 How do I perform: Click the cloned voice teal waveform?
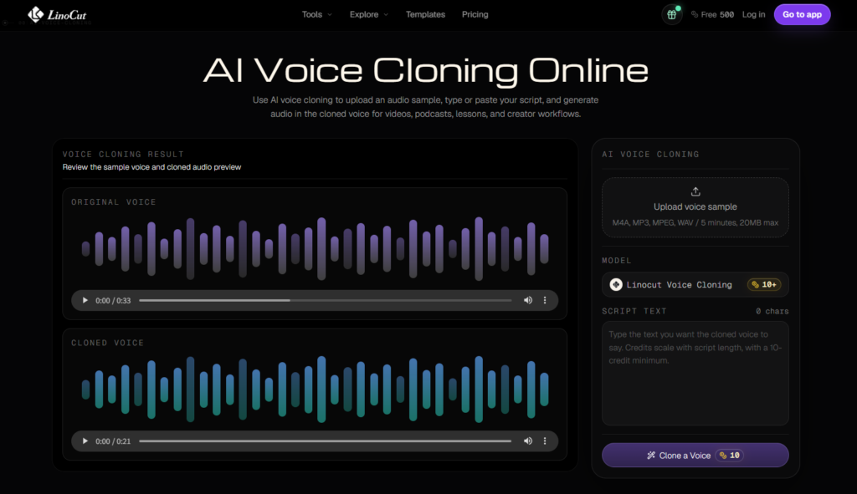(x=315, y=390)
